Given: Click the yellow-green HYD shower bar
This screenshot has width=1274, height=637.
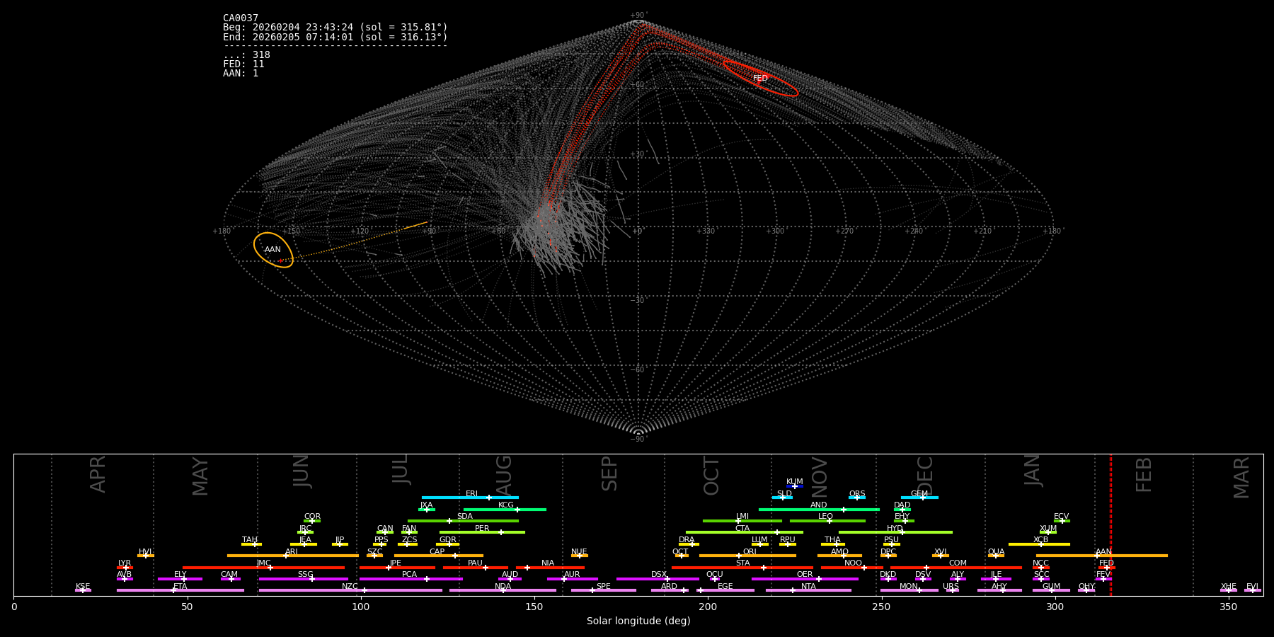Looking at the screenshot, I should pyautogui.click(x=895, y=532).
